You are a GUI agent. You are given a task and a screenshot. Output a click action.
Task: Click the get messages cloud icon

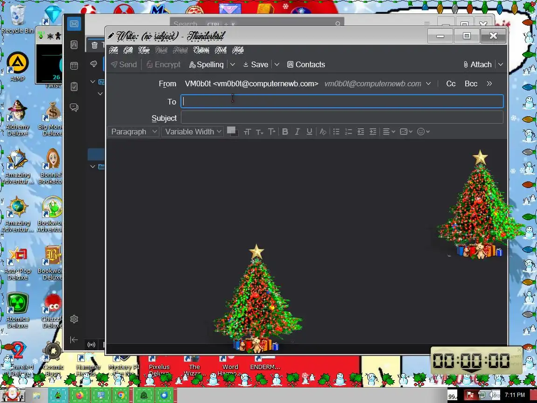click(94, 64)
